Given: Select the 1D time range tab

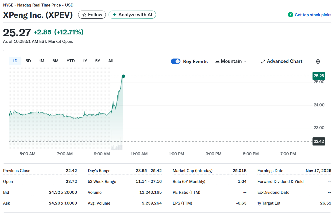Looking at the screenshot, I should [x=15, y=61].
